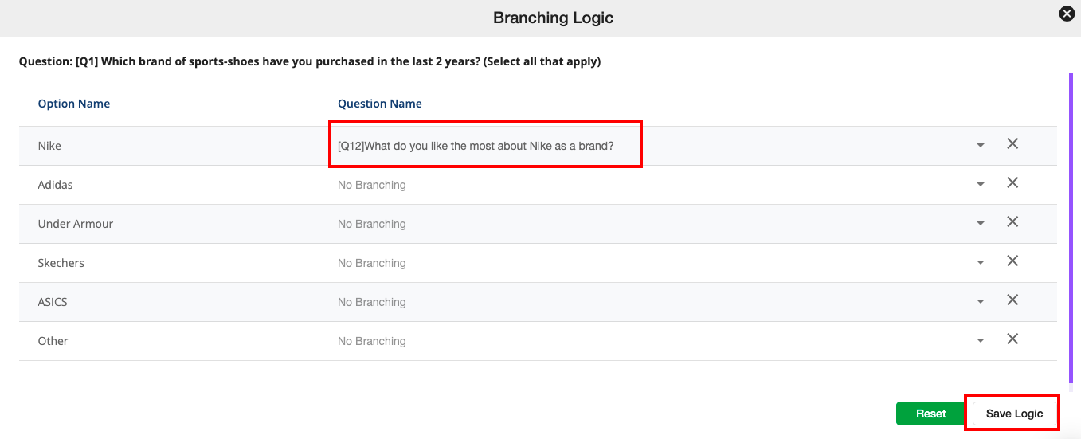The height and width of the screenshot is (439, 1081).
Task: Clear branching on the Adidas row
Action: click(1012, 183)
